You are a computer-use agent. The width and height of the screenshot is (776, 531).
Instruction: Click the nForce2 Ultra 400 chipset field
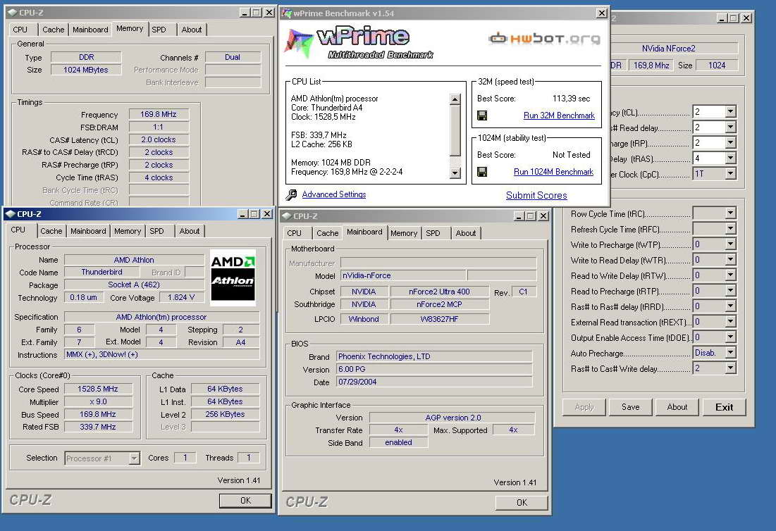440,292
